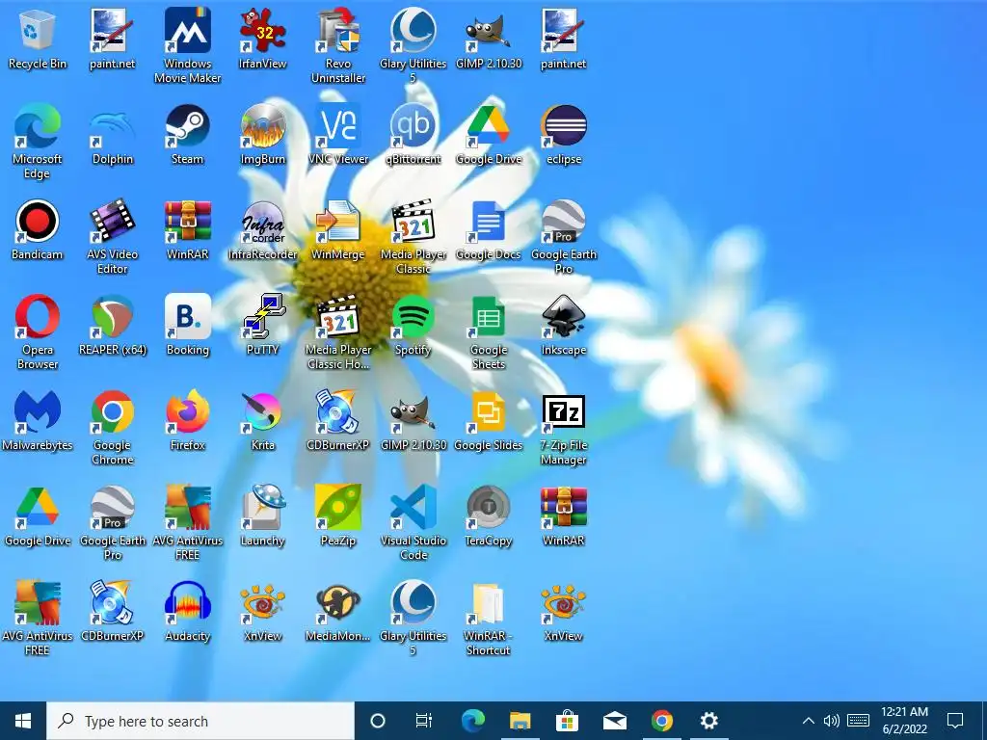Screen dimensions: 987x740
Task: Click the Krita shortcut
Action: tap(262, 420)
